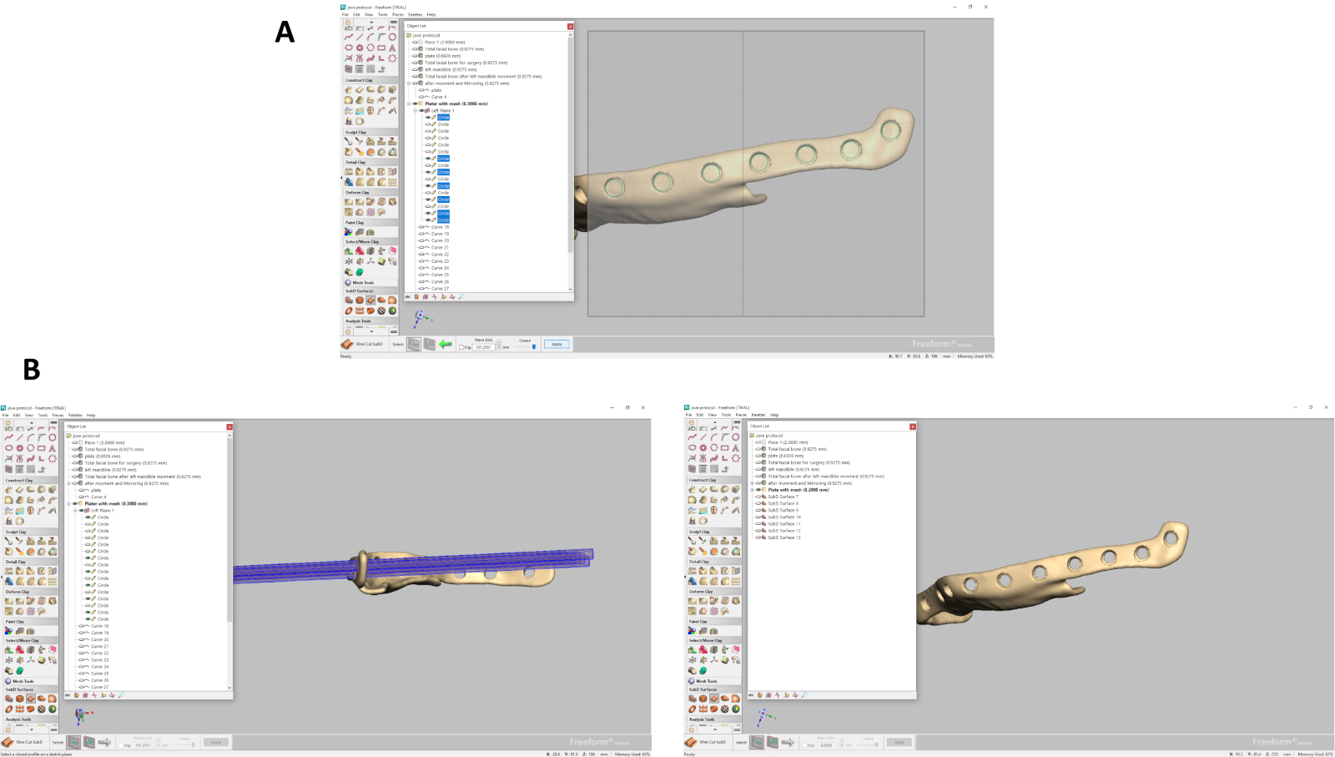
Task: Choose the rectangle sketch tool in the bottom-right window
Action: point(724,447)
